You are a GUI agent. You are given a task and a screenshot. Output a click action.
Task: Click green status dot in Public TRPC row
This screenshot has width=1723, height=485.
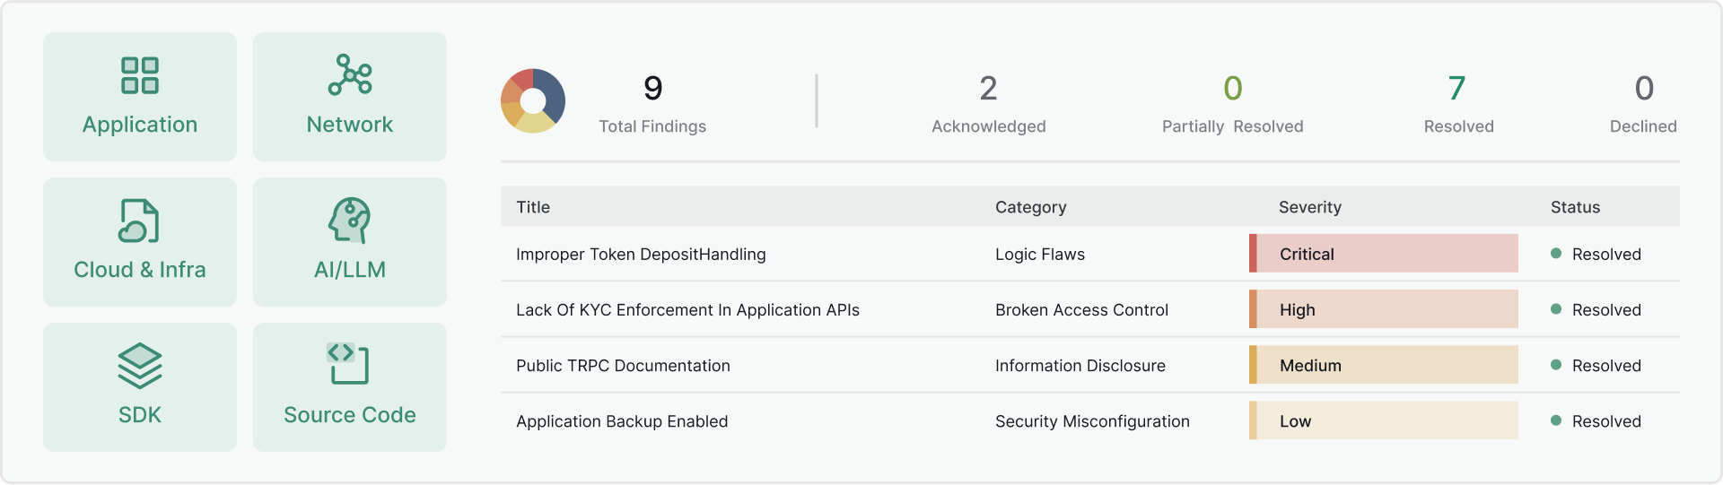click(1556, 365)
